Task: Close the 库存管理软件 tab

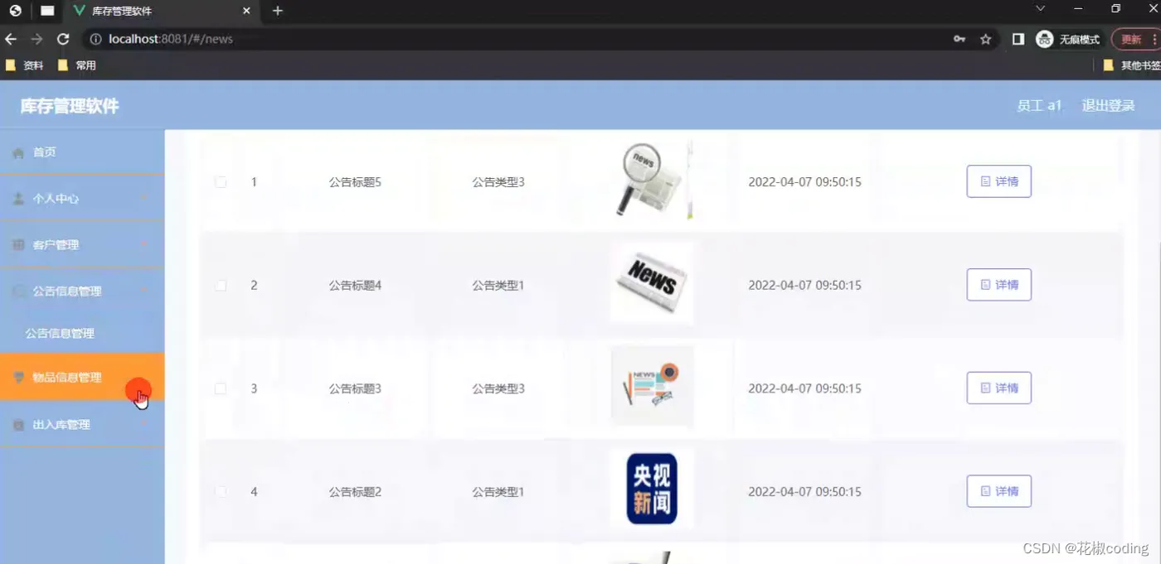Action: [246, 11]
